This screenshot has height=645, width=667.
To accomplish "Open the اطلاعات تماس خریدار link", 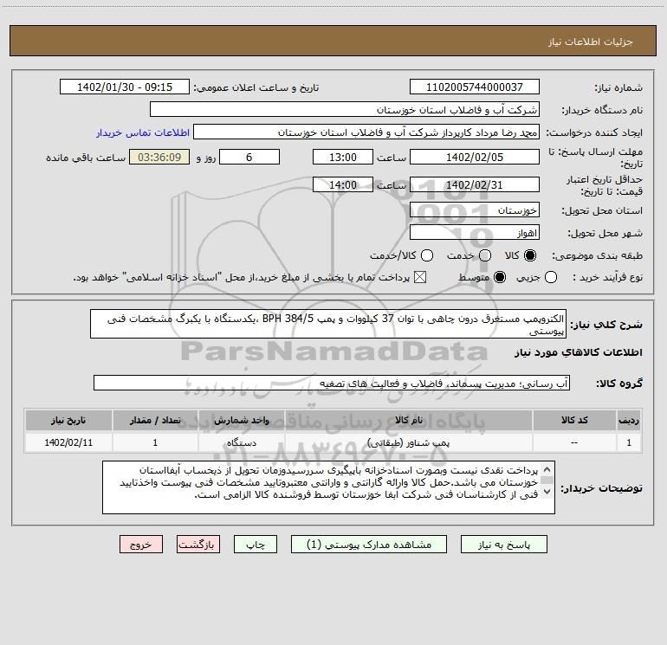I will pyautogui.click(x=143, y=132).
